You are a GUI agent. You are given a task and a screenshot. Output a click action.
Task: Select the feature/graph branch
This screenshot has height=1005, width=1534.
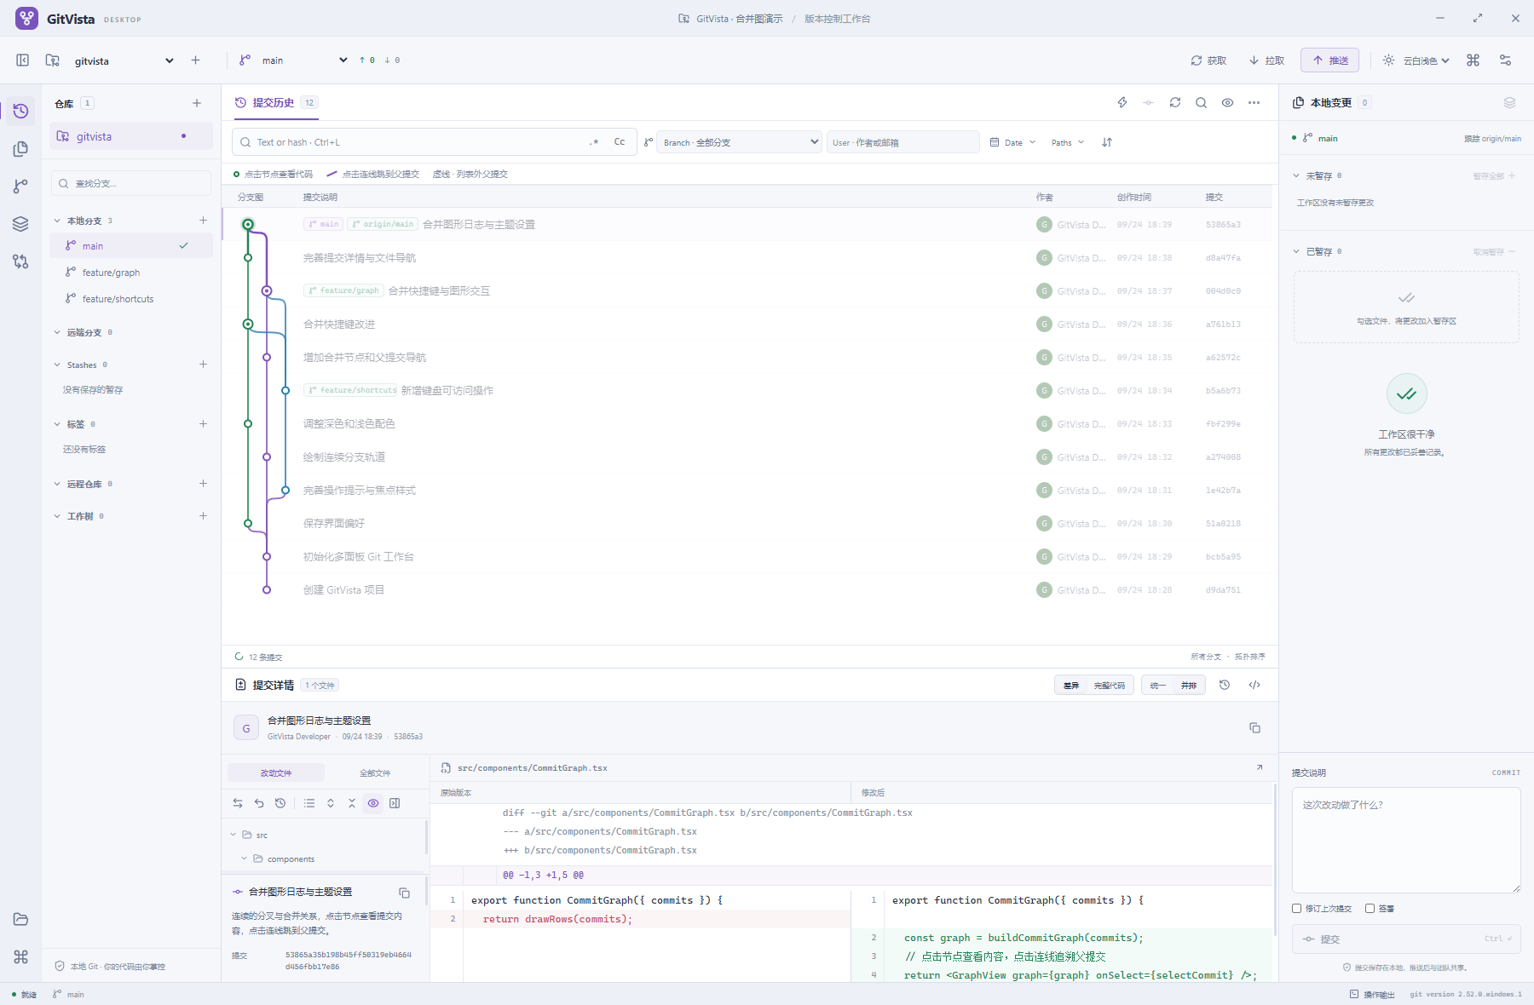pos(131,273)
